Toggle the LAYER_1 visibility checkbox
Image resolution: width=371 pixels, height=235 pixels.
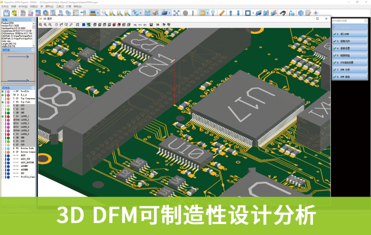coord(3,116)
